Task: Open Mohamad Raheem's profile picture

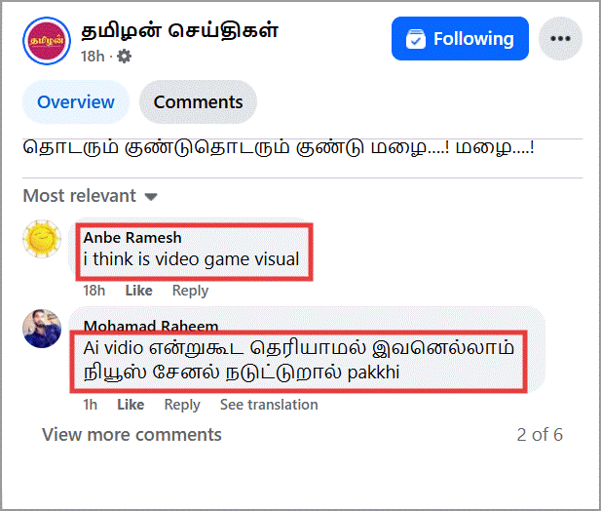Action: [42, 329]
